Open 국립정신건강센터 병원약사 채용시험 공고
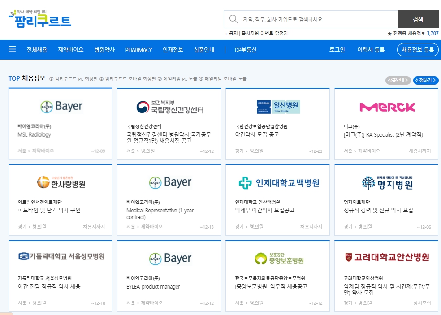The height and width of the screenshot is (315, 441). pyautogui.click(x=169, y=138)
